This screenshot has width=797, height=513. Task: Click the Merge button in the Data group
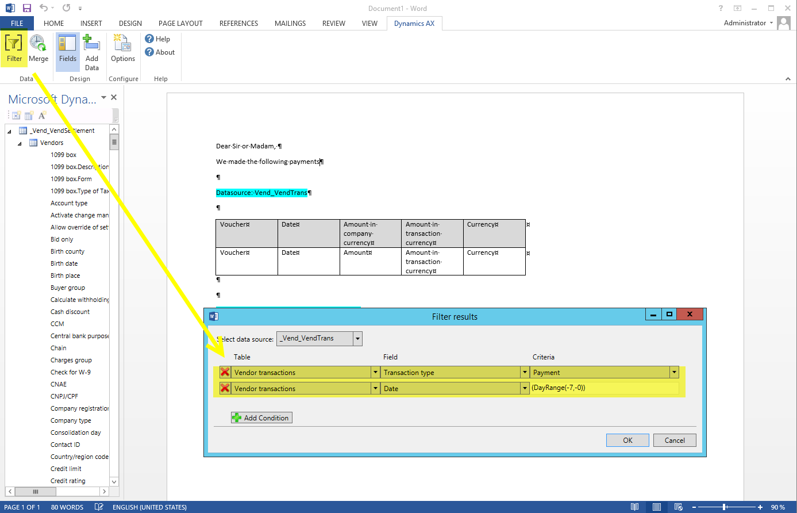(38, 49)
